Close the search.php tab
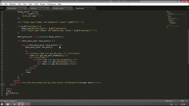Image resolution: width=189 pixels, height=106 pixels. [x=93, y=9]
